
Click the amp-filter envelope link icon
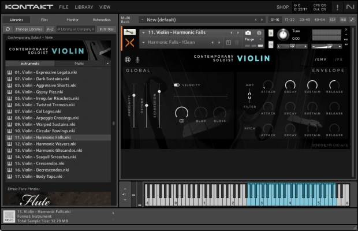[x=249, y=95]
